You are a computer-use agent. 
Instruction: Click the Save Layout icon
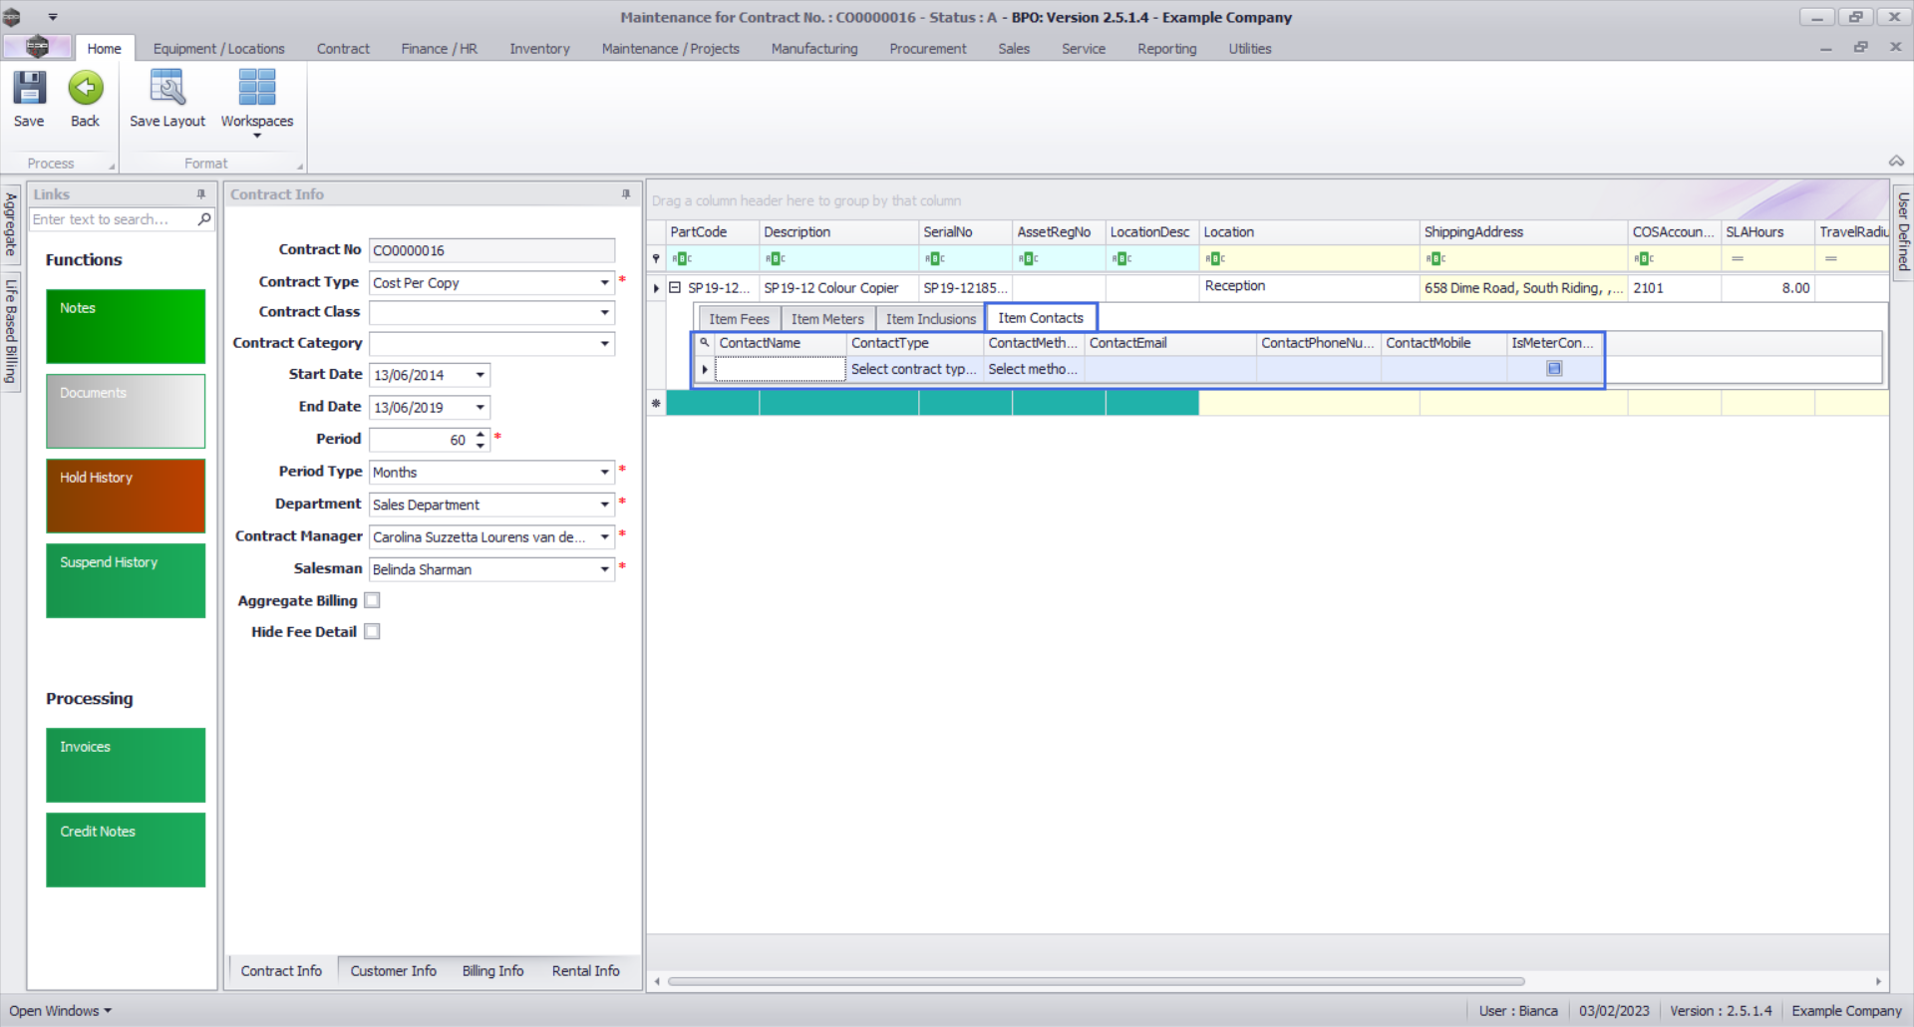pos(166,89)
